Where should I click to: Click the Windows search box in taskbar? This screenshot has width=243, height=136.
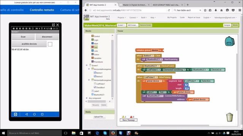coord(35,133)
